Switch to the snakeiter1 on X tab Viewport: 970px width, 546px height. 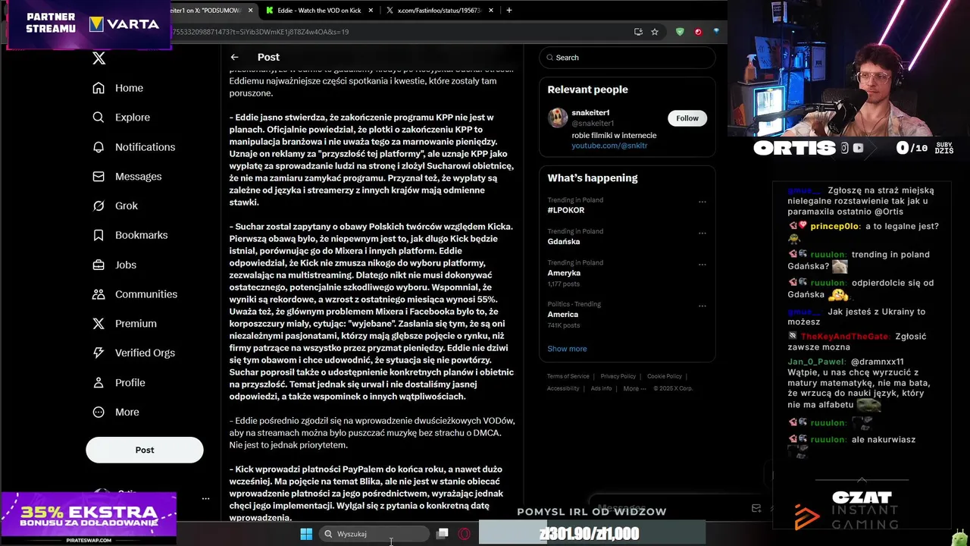click(206, 11)
